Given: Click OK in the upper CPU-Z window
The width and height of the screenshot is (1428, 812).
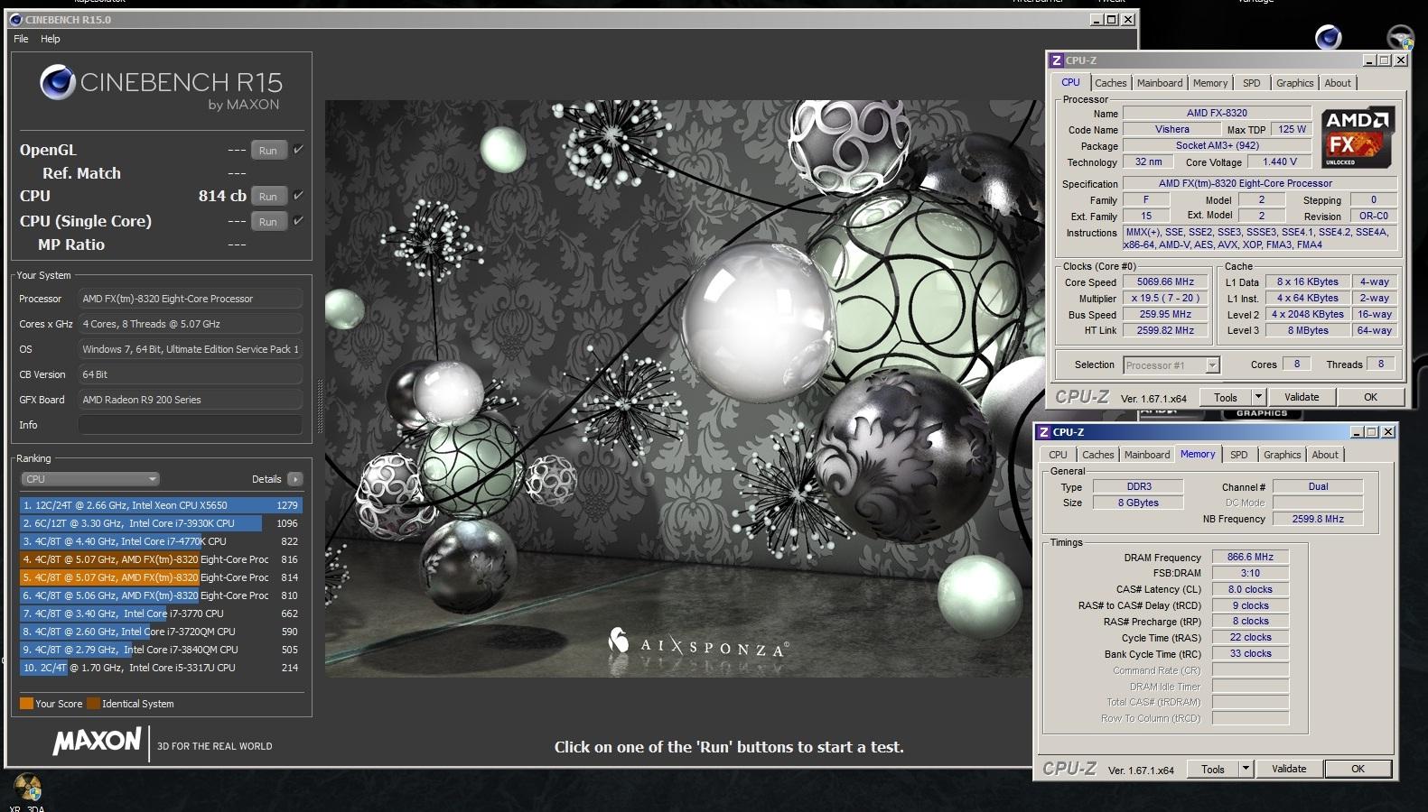Looking at the screenshot, I should (1370, 397).
